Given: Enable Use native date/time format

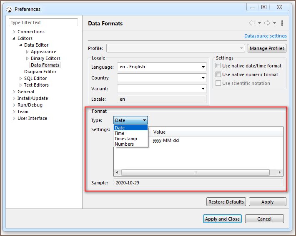Looking at the screenshot, I should point(218,66).
